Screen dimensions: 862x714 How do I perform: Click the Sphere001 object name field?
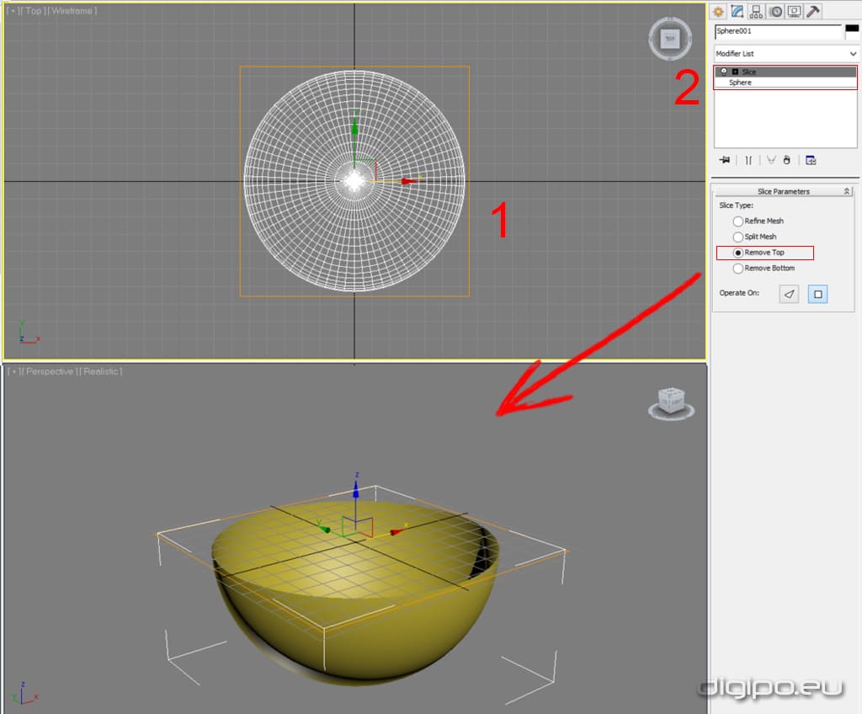coord(777,31)
